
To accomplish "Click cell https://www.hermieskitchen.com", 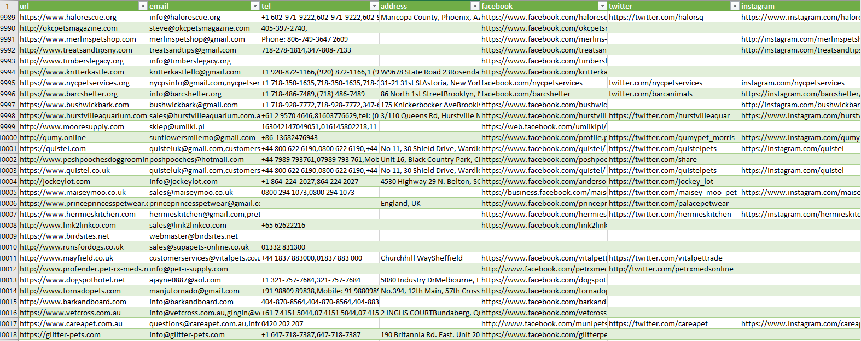I will click(x=83, y=214).
